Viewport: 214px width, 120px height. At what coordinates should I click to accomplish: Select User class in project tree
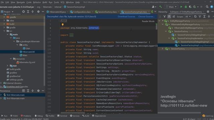coord(26,48)
